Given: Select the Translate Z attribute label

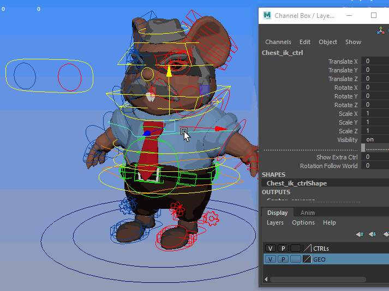Looking at the screenshot, I should pos(343,79).
